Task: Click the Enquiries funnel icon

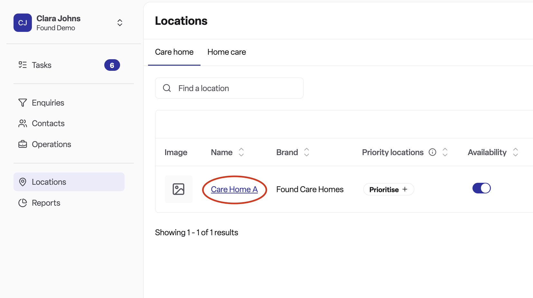Action: (x=23, y=103)
